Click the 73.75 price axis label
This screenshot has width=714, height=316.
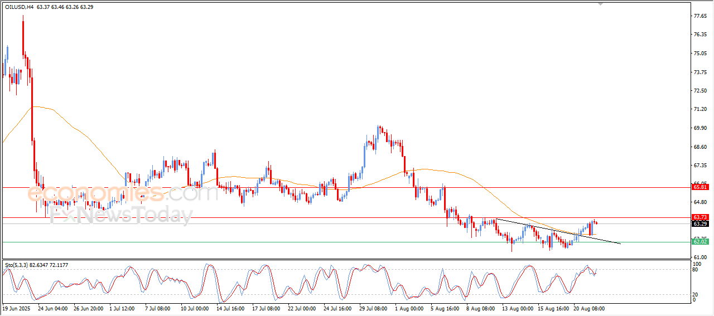point(701,72)
